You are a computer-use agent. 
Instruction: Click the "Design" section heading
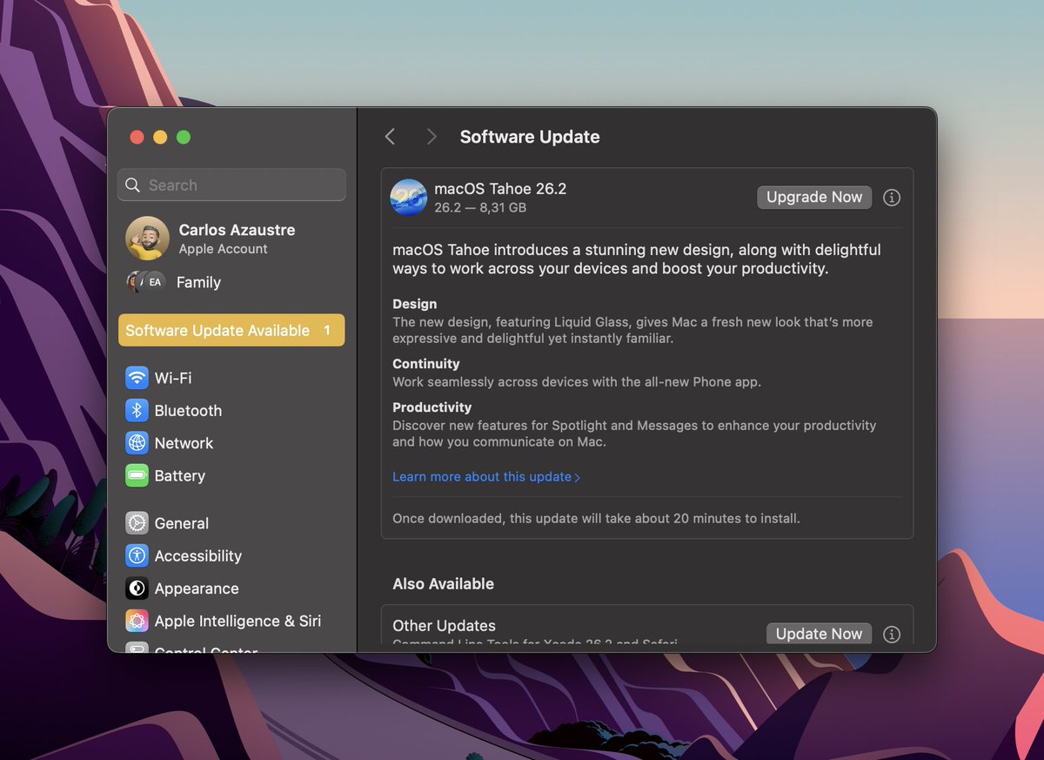(x=414, y=304)
